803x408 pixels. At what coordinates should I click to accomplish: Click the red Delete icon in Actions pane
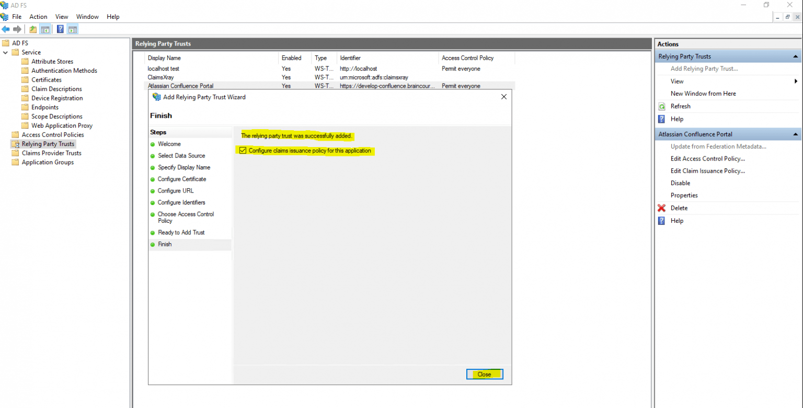click(662, 208)
